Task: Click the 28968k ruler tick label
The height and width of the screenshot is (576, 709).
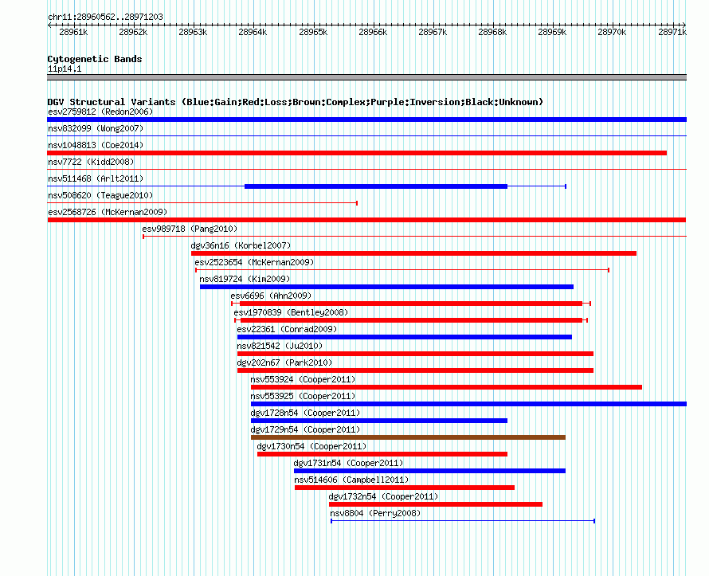Action: (x=492, y=32)
